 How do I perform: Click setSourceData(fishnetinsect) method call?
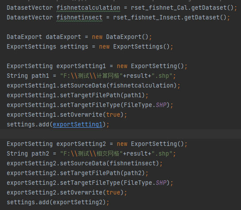[x=110, y=163]
